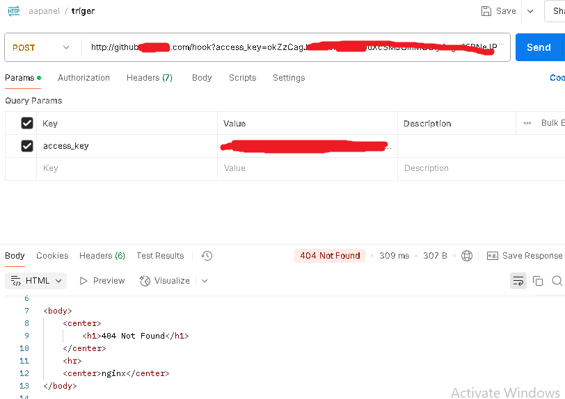Switch to the request Body tab
This screenshot has height=399, width=565.
(202, 78)
